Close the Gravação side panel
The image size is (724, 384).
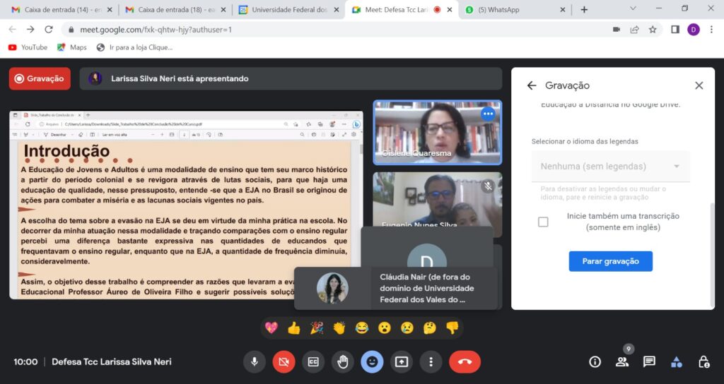click(x=699, y=85)
